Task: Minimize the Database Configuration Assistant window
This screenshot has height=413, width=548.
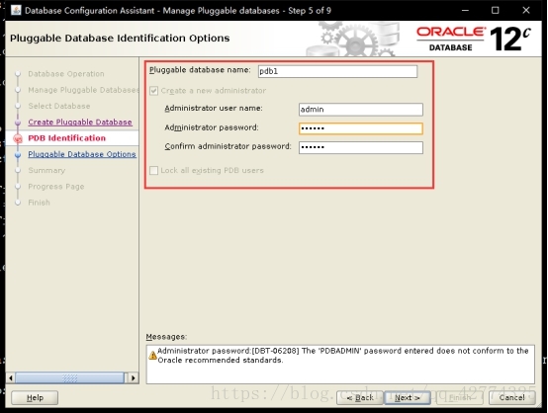Action: point(465,11)
